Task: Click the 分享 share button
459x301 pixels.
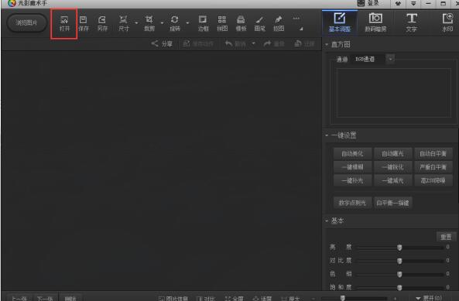Action: 162,44
